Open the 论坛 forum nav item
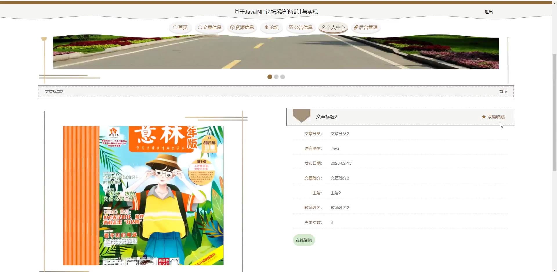The image size is (557, 272). tap(271, 27)
